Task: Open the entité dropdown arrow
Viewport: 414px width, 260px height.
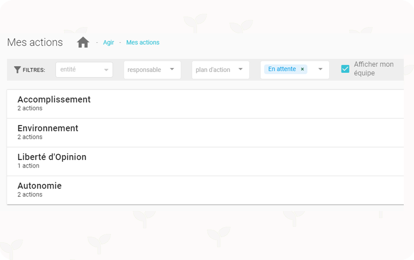Action: point(106,70)
